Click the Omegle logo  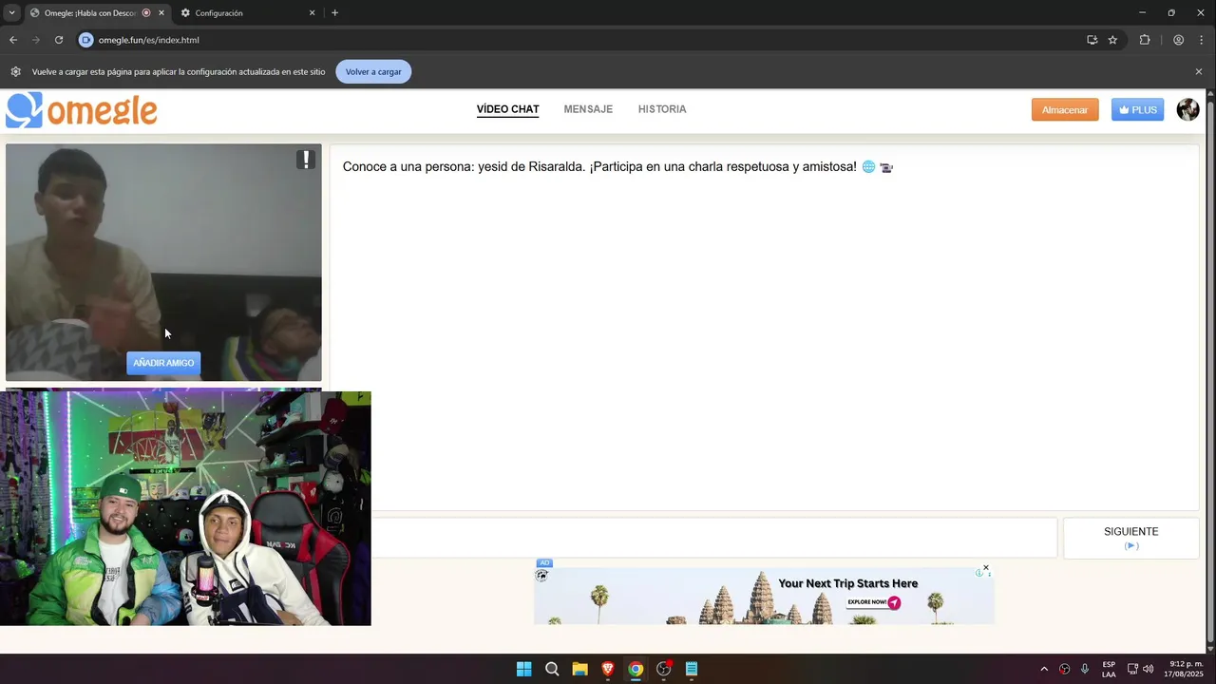pyautogui.click(x=82, y=110)
